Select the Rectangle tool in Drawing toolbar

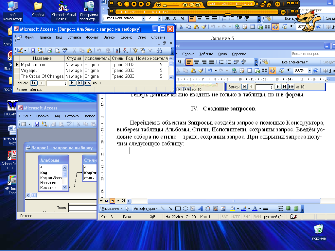pyautogui.click(x=178, y=209)
